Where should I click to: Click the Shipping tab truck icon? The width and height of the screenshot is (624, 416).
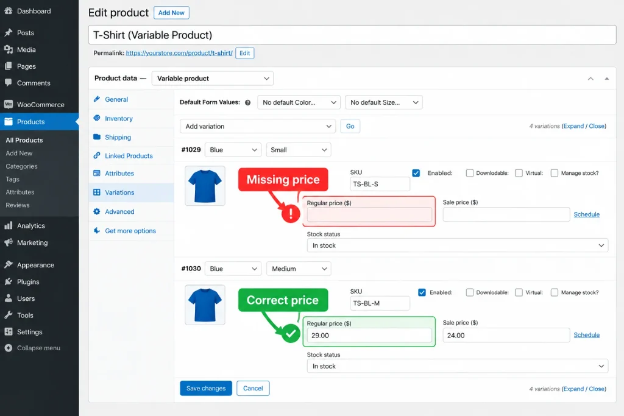pyautogui.click(x=97, y=137)
